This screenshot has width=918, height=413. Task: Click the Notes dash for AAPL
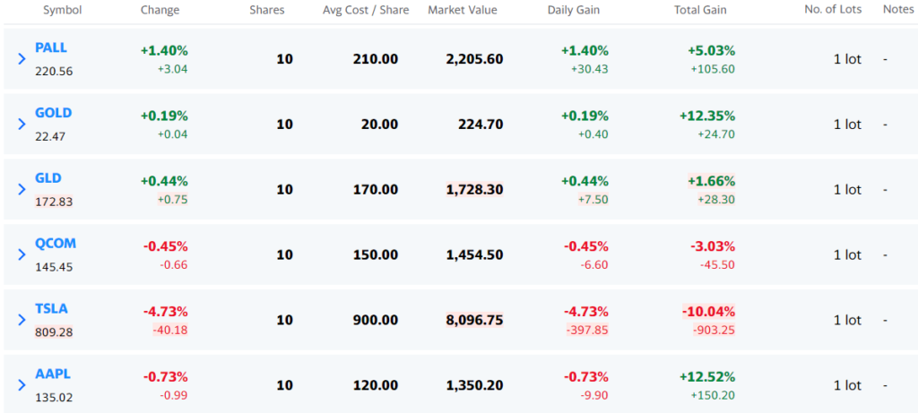point(885,385)
